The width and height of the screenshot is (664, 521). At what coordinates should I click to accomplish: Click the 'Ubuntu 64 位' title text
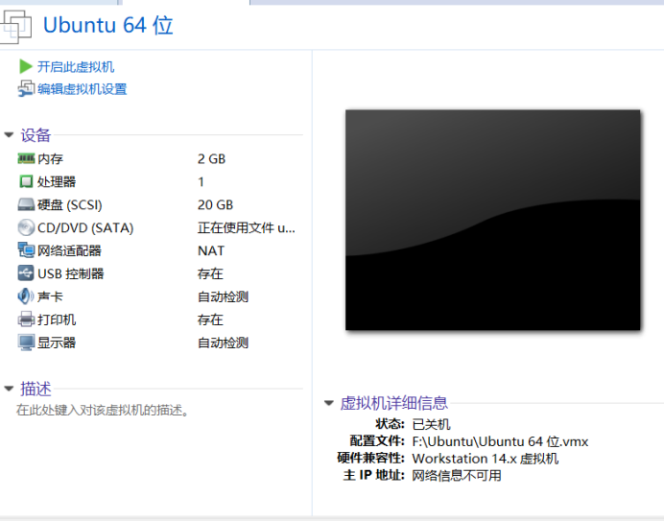(108, 25)
